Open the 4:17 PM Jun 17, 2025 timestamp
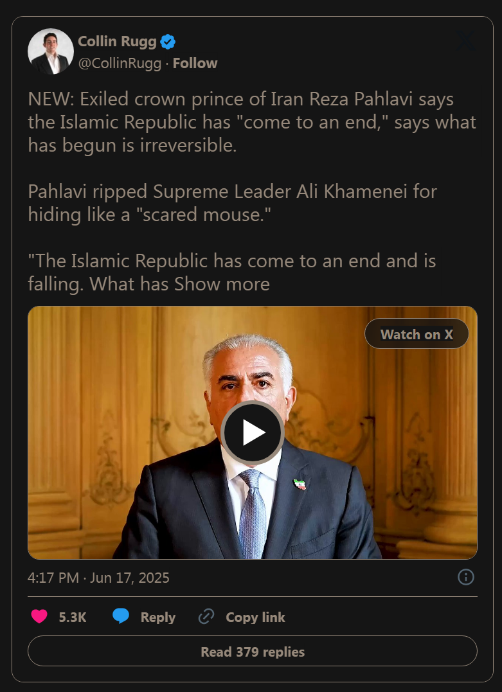The image size is (502, 692). [98, 578]
